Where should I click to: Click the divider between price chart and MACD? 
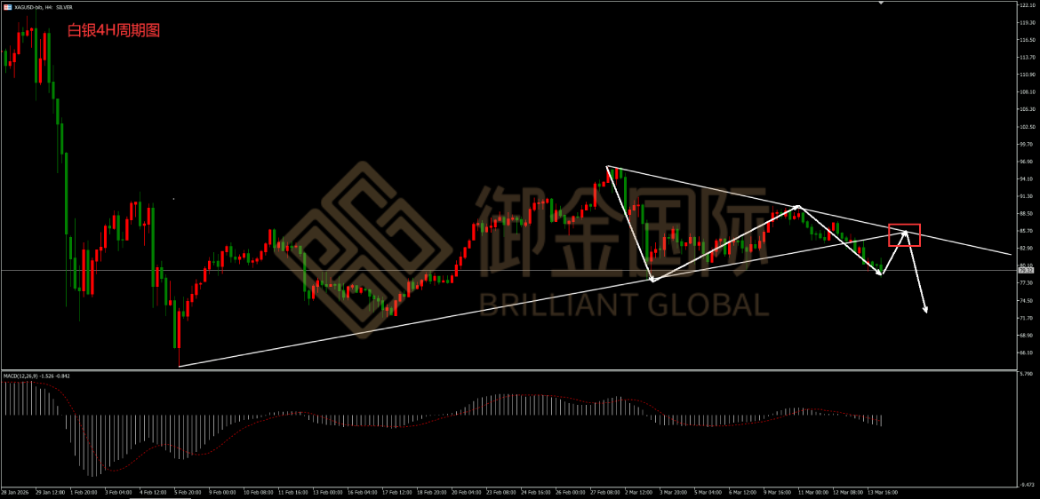507,370
